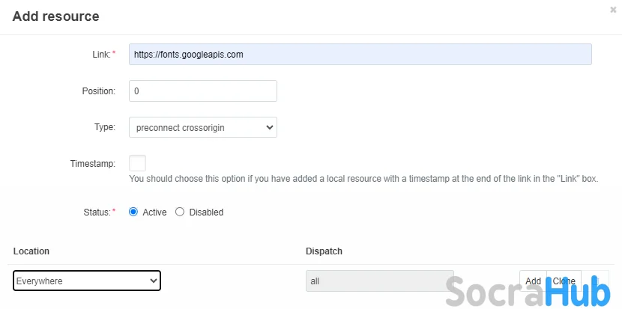Click the 'Add resource' dialog title

[x=55, y=16]
